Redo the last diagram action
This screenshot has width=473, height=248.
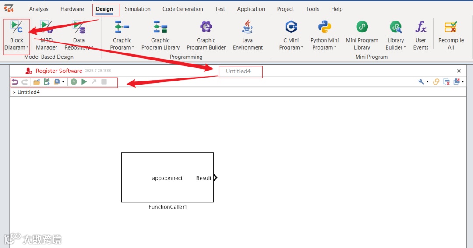tap(25, 82)
